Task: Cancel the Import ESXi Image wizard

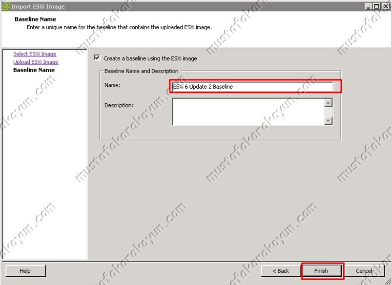Action: 364,271
